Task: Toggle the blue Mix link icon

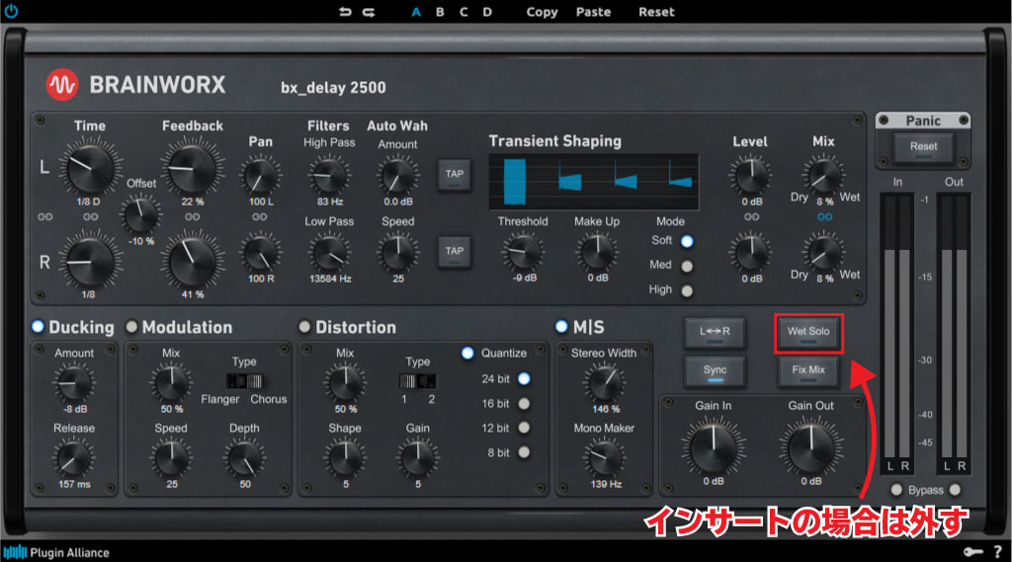Action: (x=824, y=217)
